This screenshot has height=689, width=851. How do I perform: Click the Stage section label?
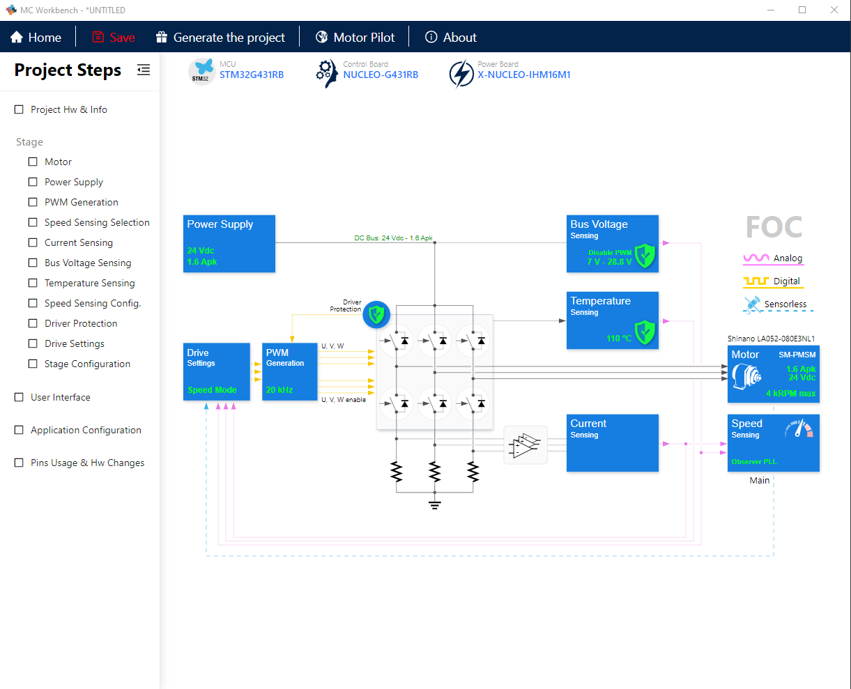tap(29, 142)
